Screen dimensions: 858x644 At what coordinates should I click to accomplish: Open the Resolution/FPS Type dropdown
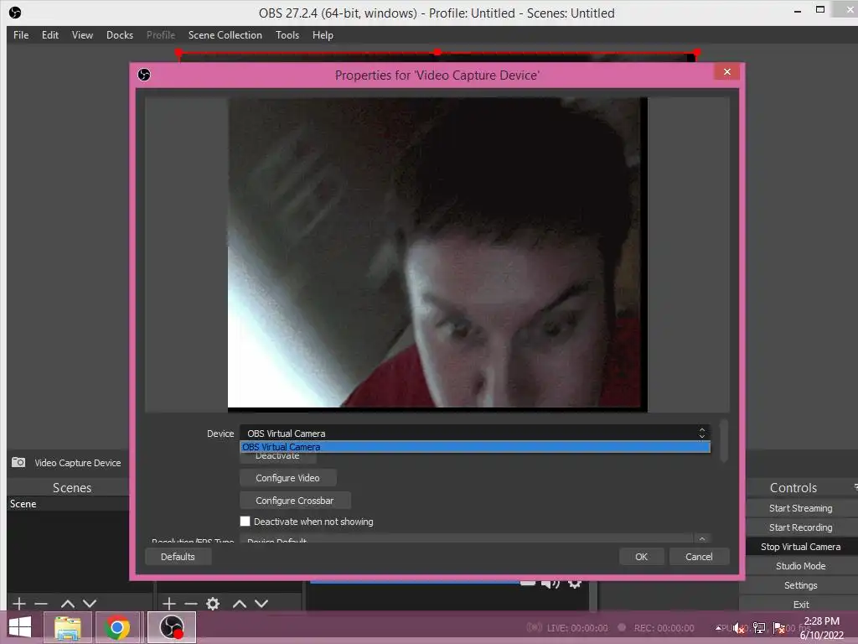tap(475, 538)
